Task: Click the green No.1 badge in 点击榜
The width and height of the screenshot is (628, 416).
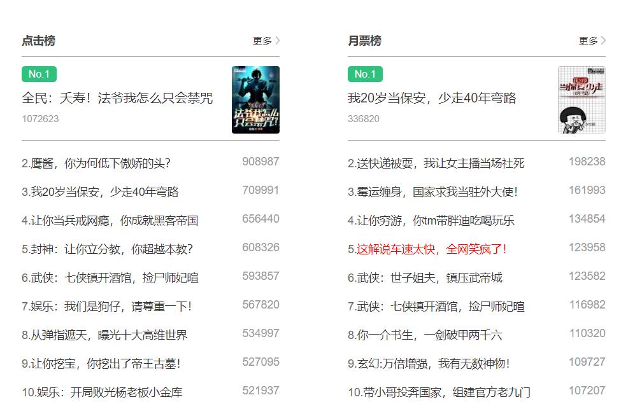Action: point(39,74)
